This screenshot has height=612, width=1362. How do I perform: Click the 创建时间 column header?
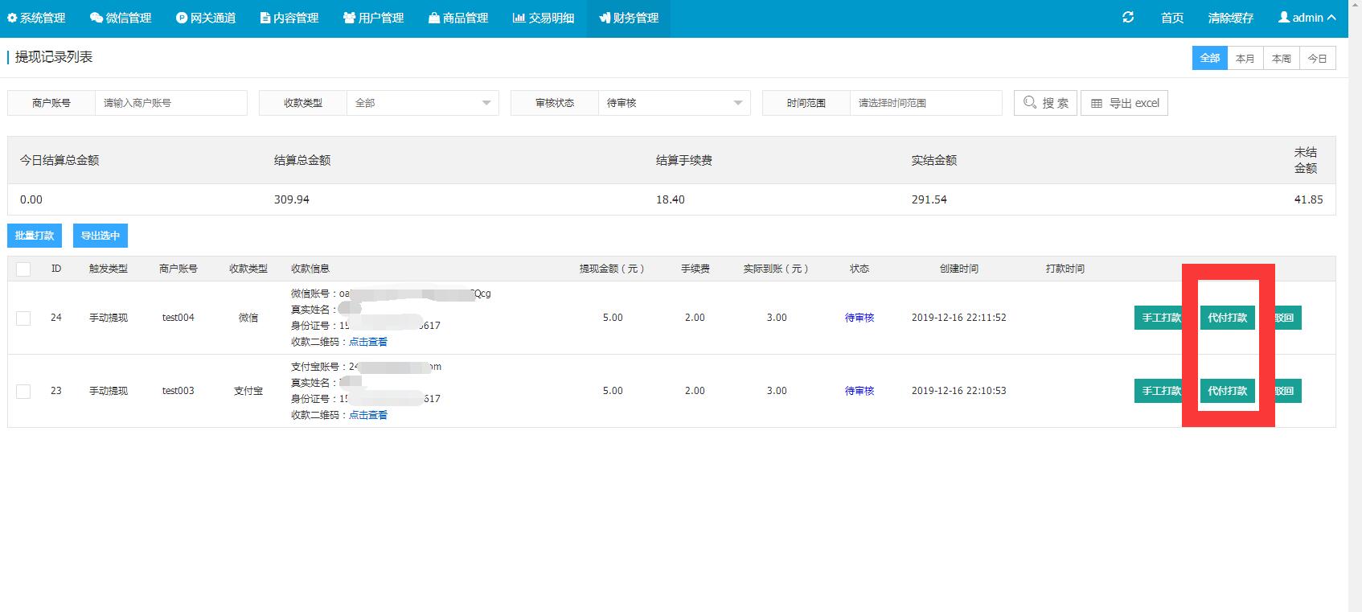(959, 269)
